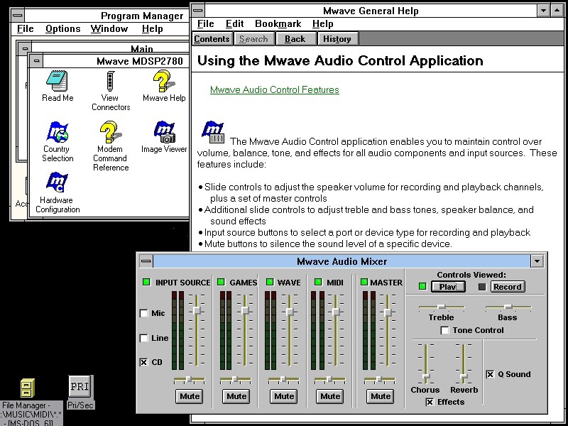The image size is (568, 426).
Task: Mute the WAVE channel
Action: pyautogui.click(x=284, y=396)
